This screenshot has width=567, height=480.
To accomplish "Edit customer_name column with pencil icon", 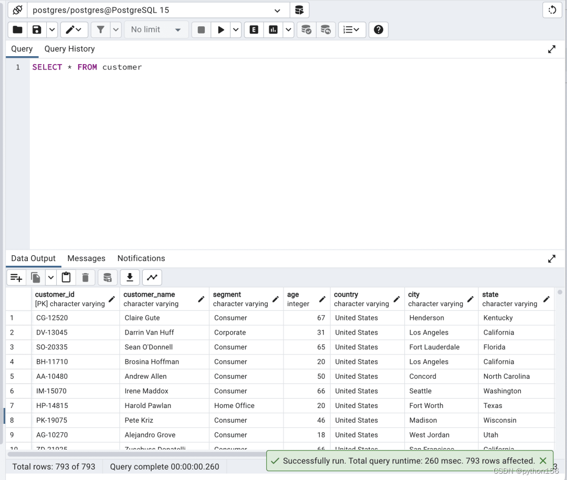I will click(201, 299).
